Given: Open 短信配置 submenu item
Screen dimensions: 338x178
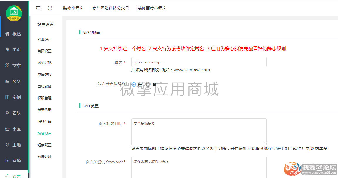Looking at the screenshot, I should pyautogui.click(x=44, y=145).
